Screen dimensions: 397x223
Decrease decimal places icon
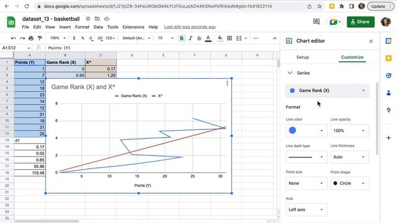coord(91,38)
